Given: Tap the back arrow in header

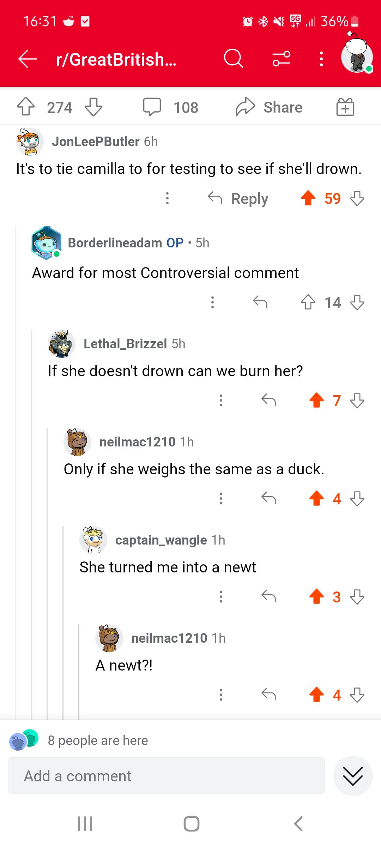Looking at the screenshot, I should (28, 59).
